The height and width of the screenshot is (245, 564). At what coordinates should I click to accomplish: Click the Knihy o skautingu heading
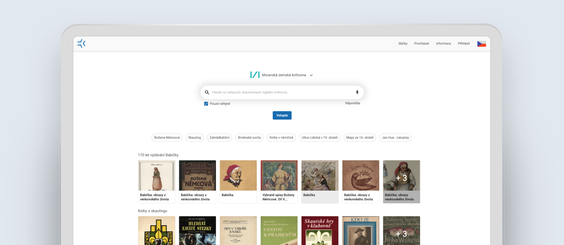(x=153, y=211)
